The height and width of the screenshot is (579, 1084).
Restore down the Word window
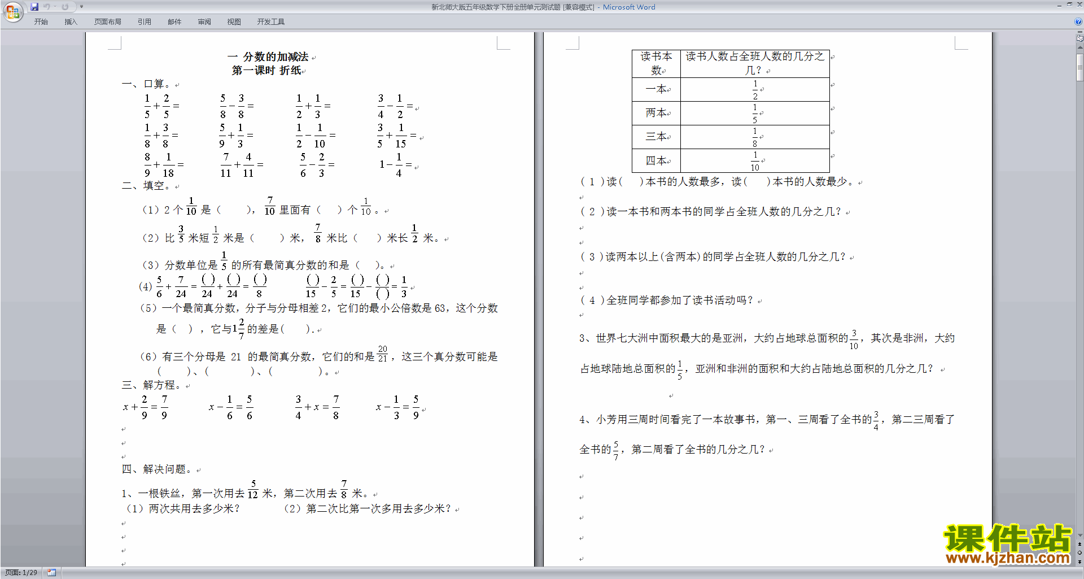coord(1069,5)
